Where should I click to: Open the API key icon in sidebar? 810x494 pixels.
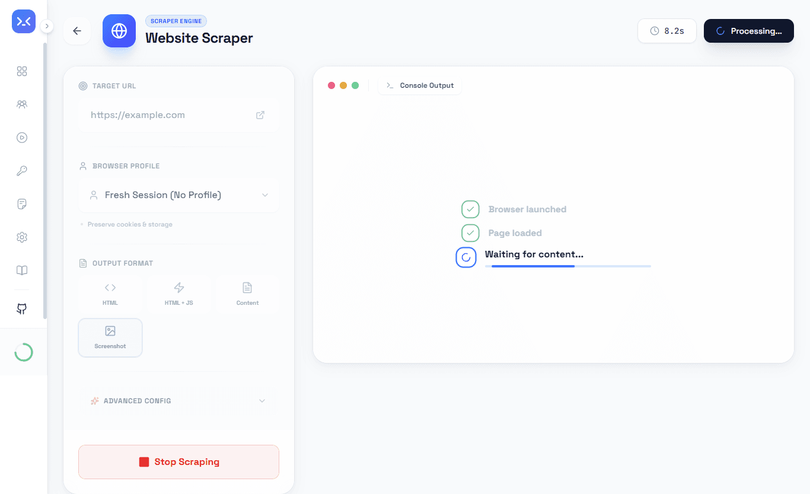pyautogui.click(x=22, y=171)
